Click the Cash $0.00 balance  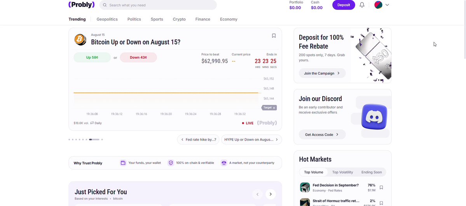tap(316, 5)
